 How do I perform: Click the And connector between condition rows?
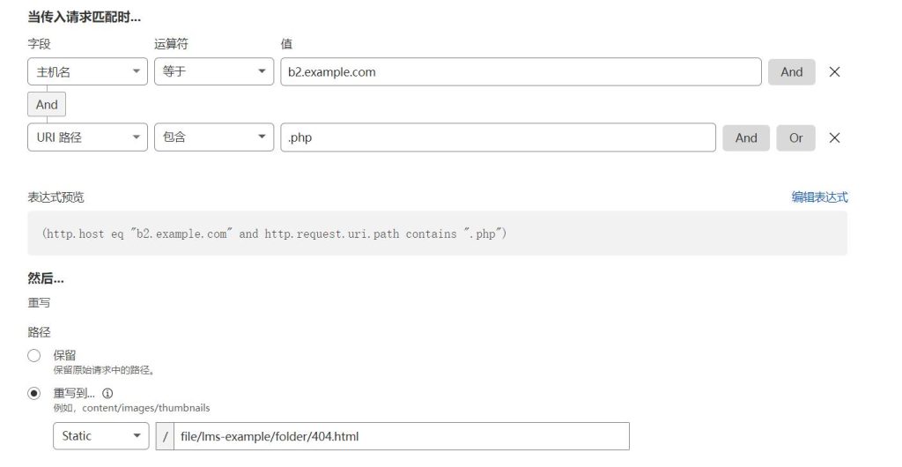coord(47,105)
